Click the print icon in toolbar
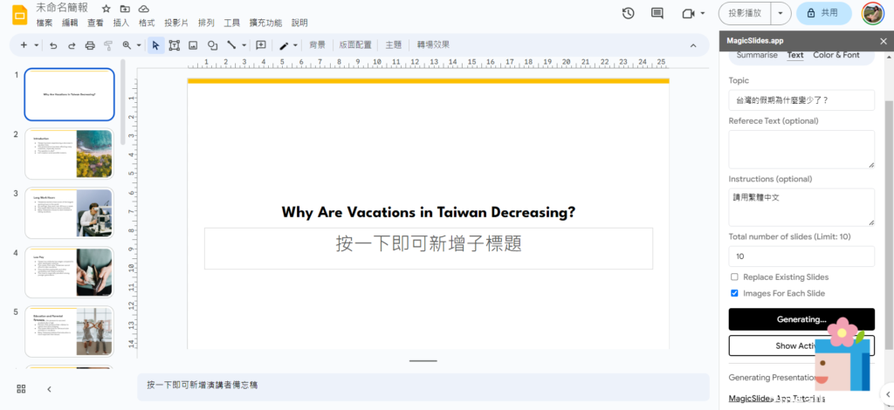The height and width of the screenshot is (410, 894). pos(90,45)
